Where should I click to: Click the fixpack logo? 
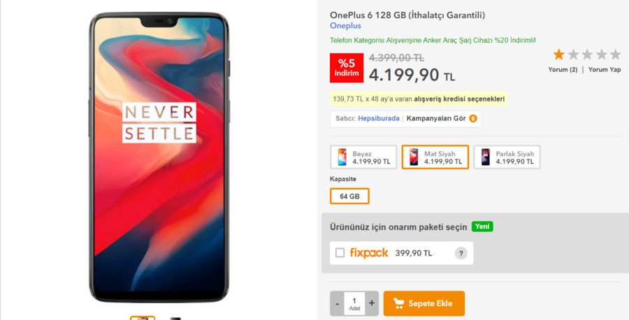[368, 253]
